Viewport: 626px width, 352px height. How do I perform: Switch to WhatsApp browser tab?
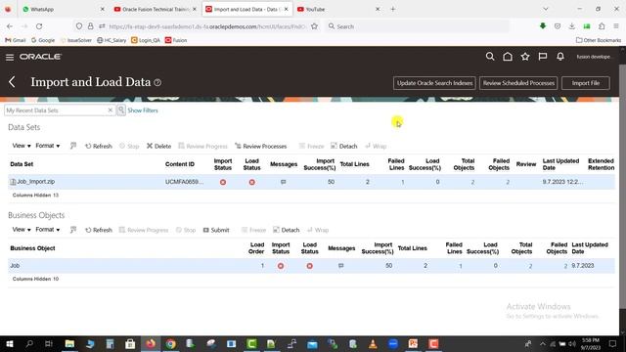[x=63, y=9]
